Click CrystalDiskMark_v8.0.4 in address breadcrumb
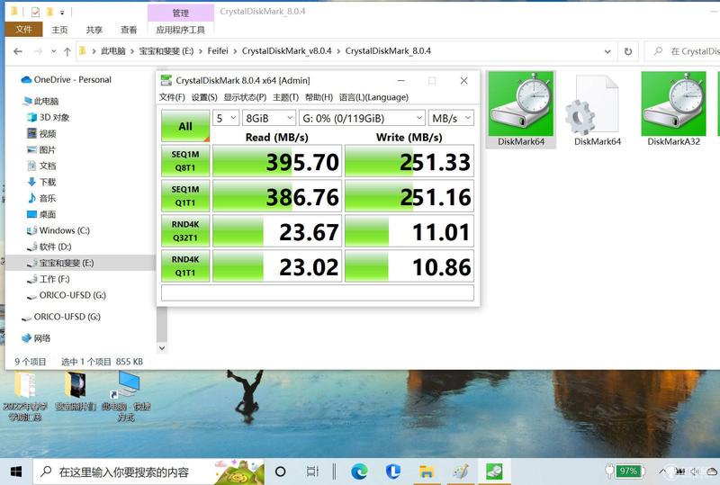The image size is (720, 485). 286,51
